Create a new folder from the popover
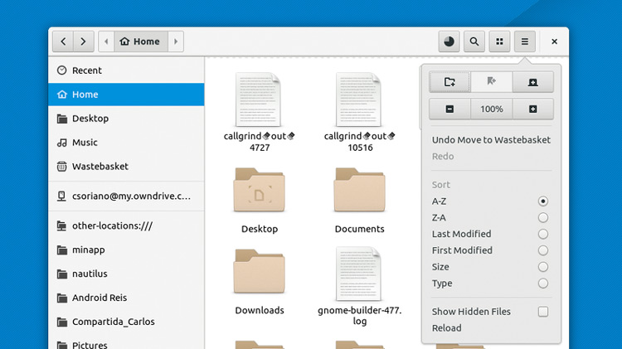 [x=449, y=82]
